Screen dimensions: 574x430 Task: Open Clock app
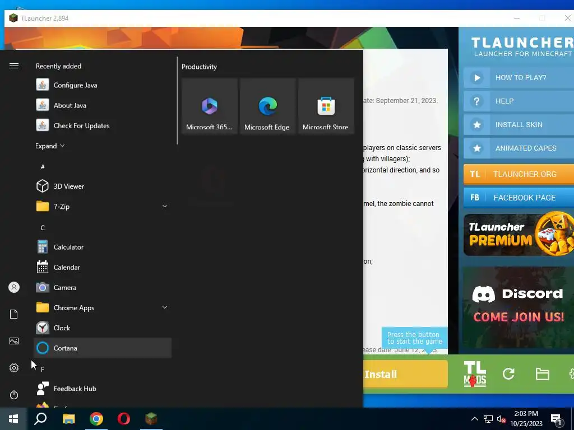103,328
